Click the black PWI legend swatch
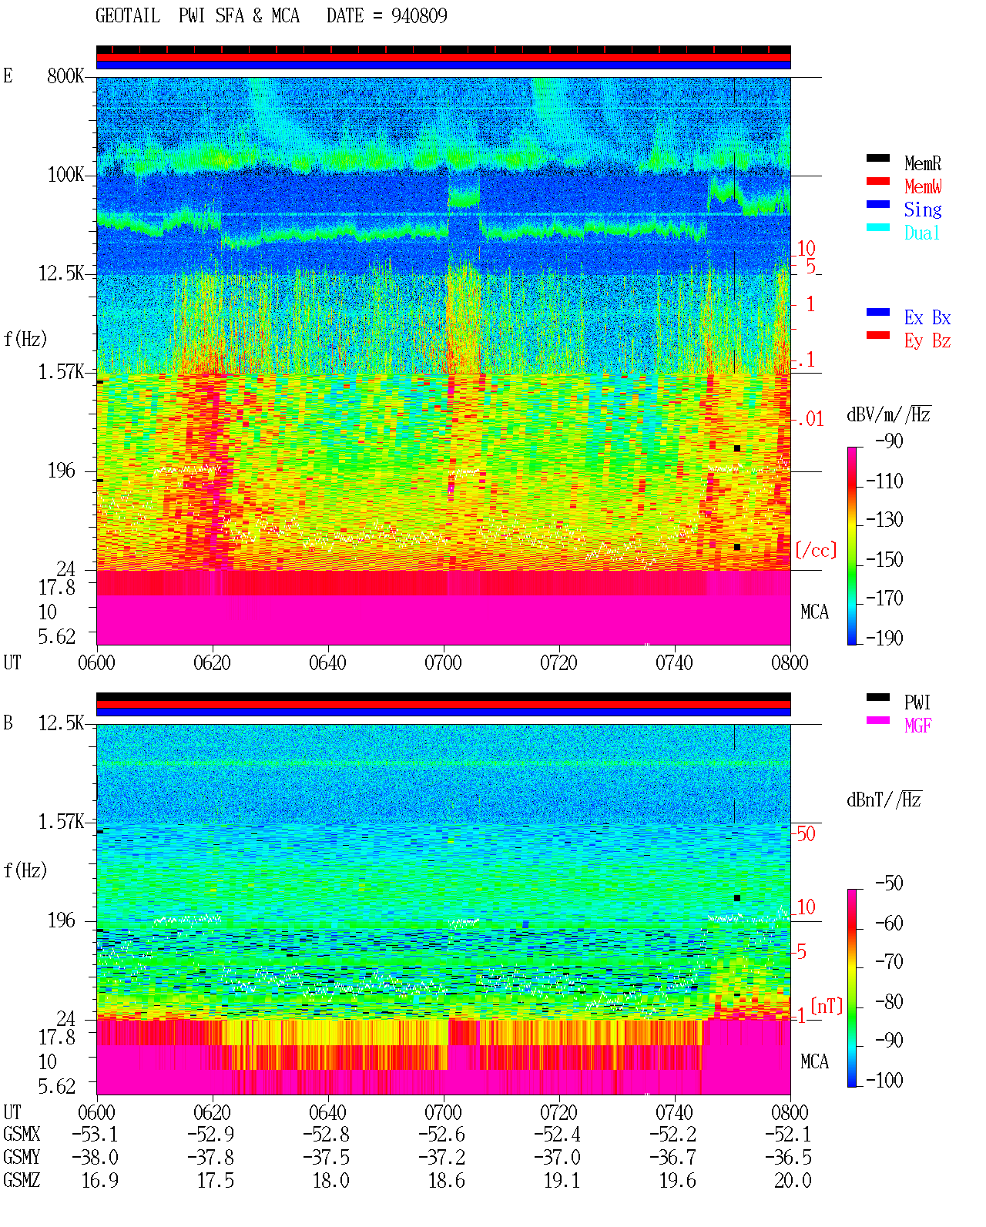 tap(877, 697)
